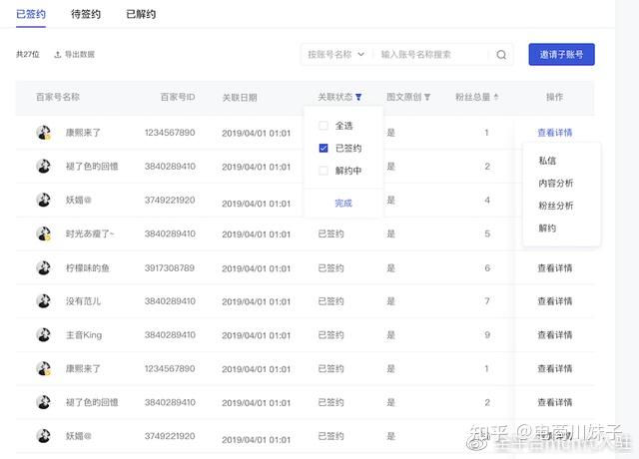The height and width of the screenshot is (459, 639).
Task: Choose 解约 from the action menu
Action: coord(547,228)
